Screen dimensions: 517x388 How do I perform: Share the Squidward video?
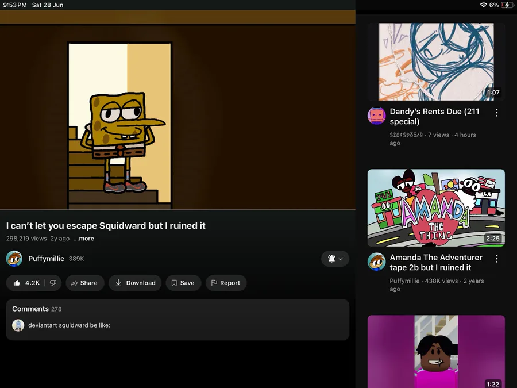[x=85, y=283]
